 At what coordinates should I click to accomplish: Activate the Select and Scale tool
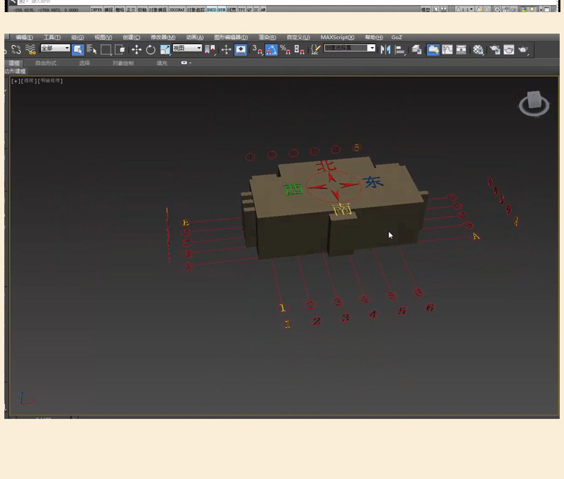[x=165, y=50]
